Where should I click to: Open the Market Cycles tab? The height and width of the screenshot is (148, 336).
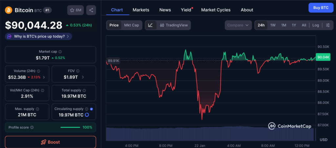(216, 10)
